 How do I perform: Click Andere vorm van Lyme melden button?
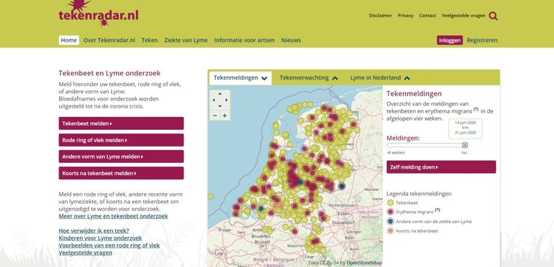[121, 156]
